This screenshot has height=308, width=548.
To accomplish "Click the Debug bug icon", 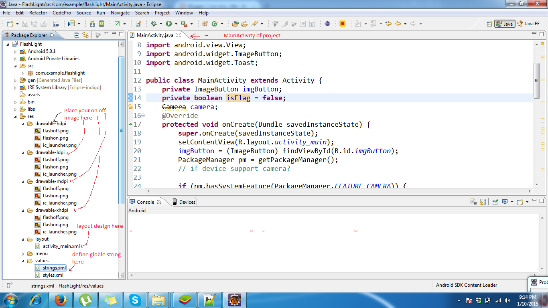I will click(x=154, y=24).
